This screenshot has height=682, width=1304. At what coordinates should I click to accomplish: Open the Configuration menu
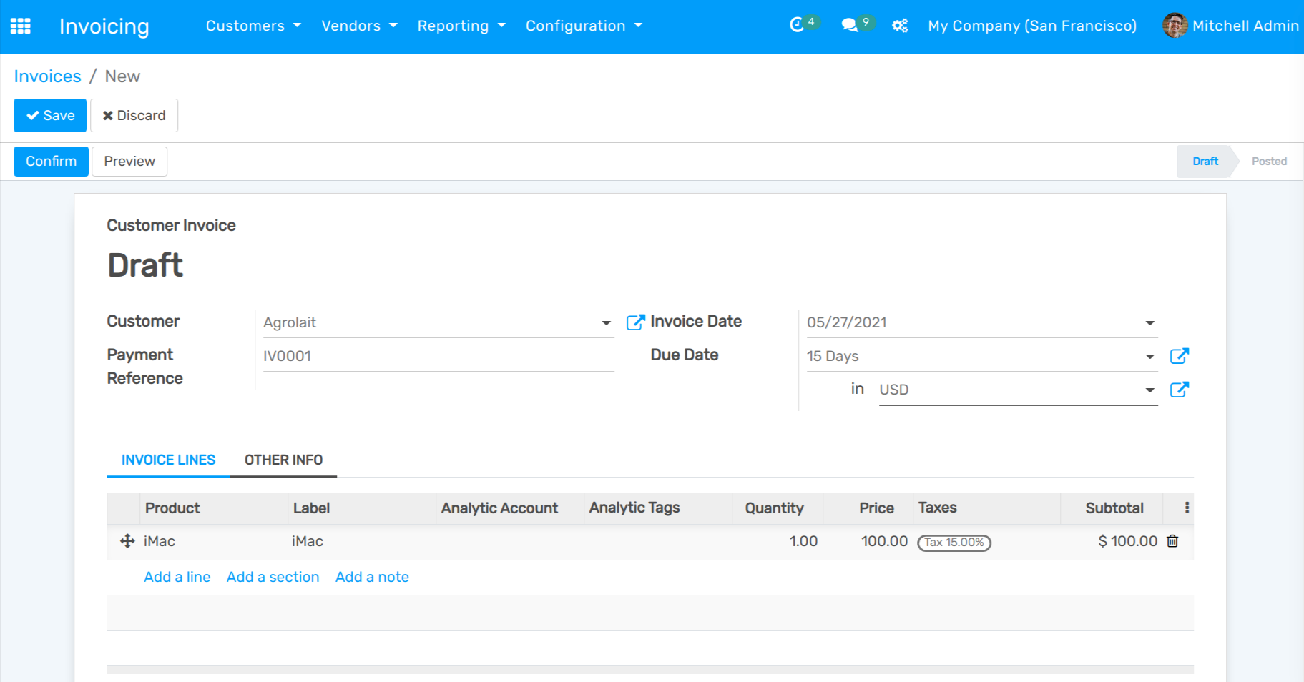tap(583, 26)
